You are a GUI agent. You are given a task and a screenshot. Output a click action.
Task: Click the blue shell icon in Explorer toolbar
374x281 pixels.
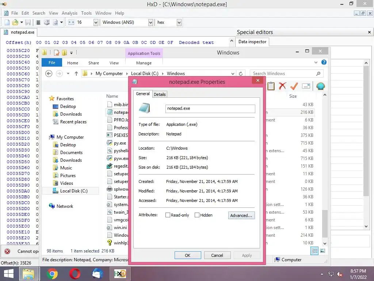(x=321, y=86)
